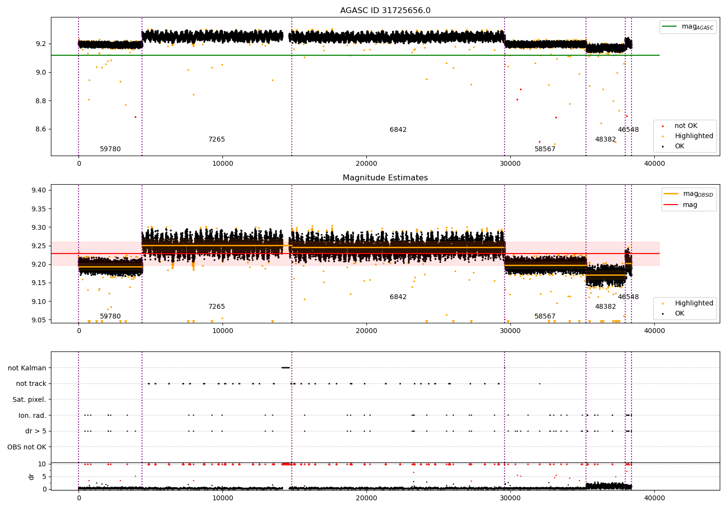Click y-tick '9.30' in middle plot

pos(39,227)
